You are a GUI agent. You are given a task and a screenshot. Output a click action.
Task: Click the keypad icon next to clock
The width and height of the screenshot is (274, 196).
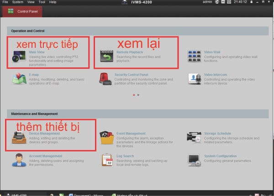coord(229,2)
